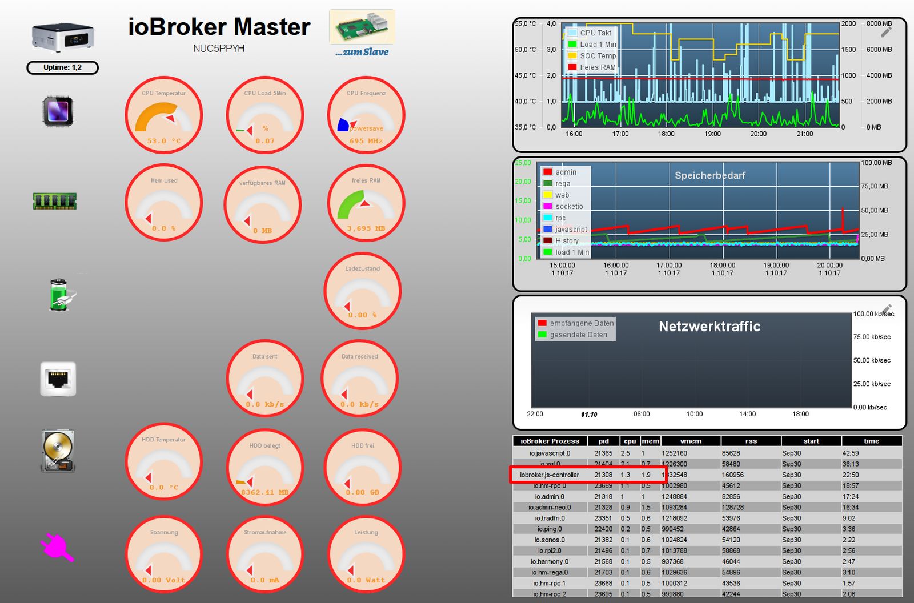Click the HDD Temperatur gauge
Image resolution: width=914 pixels, height=603 pixels.
point(164,462)
